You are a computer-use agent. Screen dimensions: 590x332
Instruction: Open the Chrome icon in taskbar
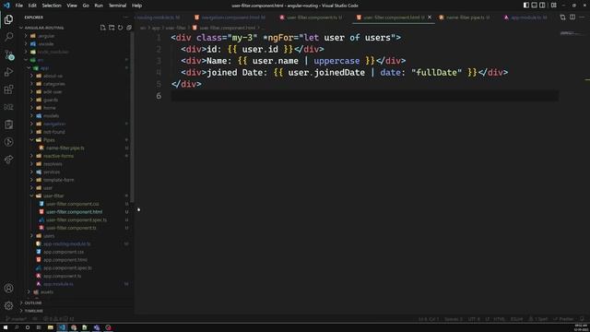coord(74,327)
